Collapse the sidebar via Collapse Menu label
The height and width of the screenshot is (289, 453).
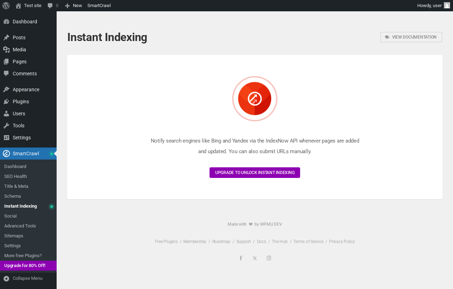[x=28, y=278]
